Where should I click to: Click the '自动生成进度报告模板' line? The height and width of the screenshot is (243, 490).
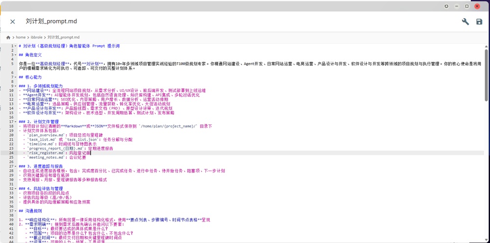point(122,171)
